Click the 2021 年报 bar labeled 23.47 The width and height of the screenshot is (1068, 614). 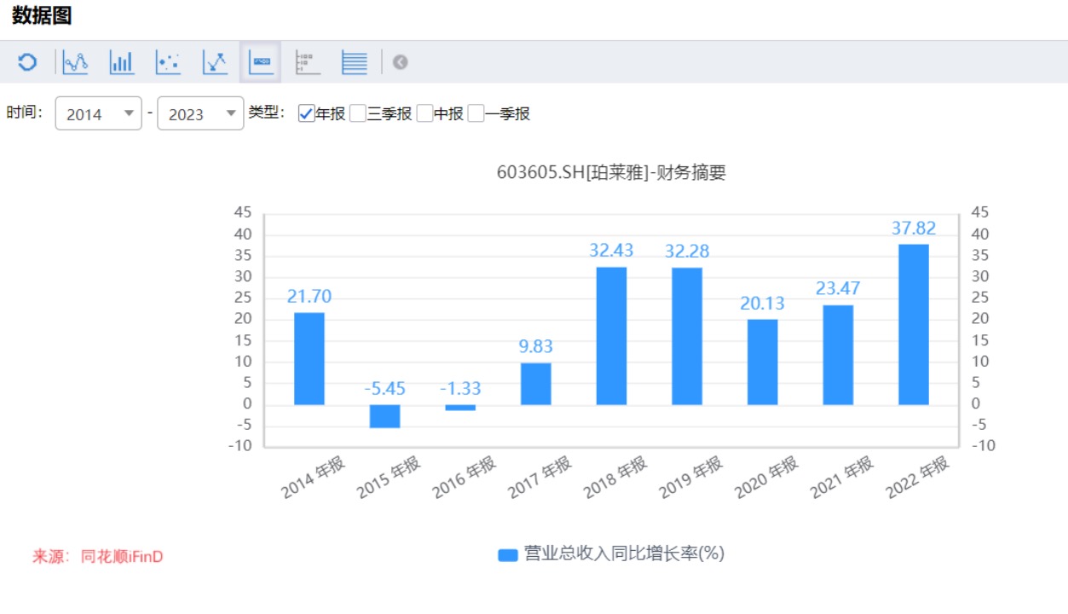[838, 355]
